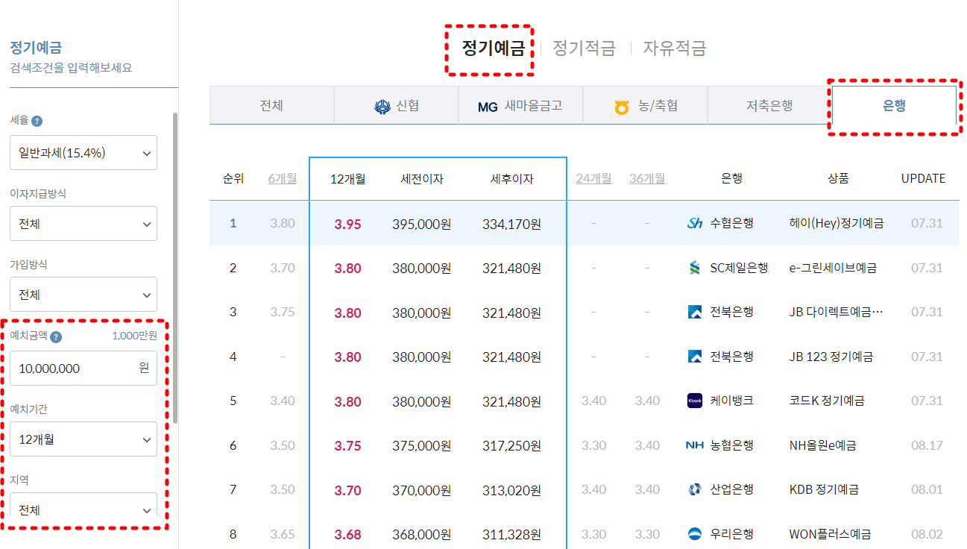Click the 산업은행 logo icon
This screenshot has height=549, width=967.
[695, 489]
